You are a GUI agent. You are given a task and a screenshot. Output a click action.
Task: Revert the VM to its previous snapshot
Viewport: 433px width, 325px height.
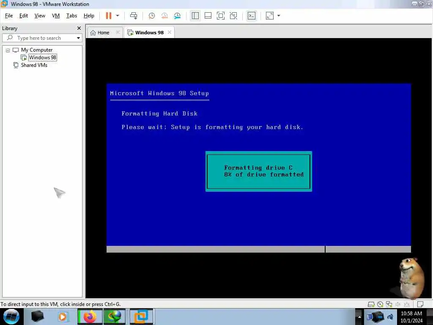pos(164,16)
